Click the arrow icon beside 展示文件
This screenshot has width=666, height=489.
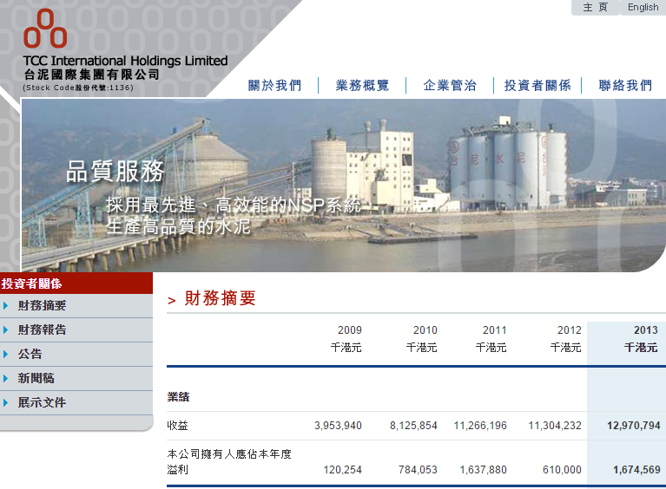(x=6, y=403)
